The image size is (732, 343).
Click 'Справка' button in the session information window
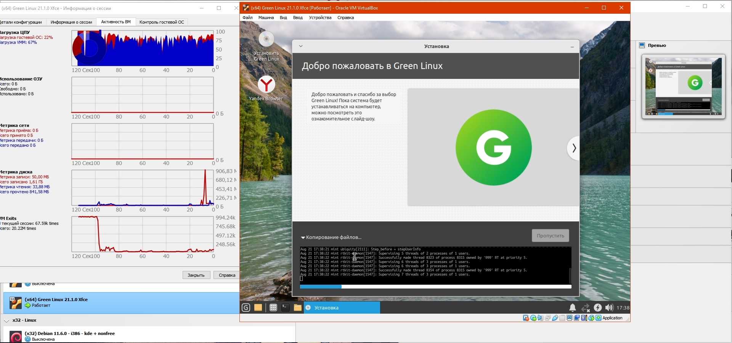227,275
